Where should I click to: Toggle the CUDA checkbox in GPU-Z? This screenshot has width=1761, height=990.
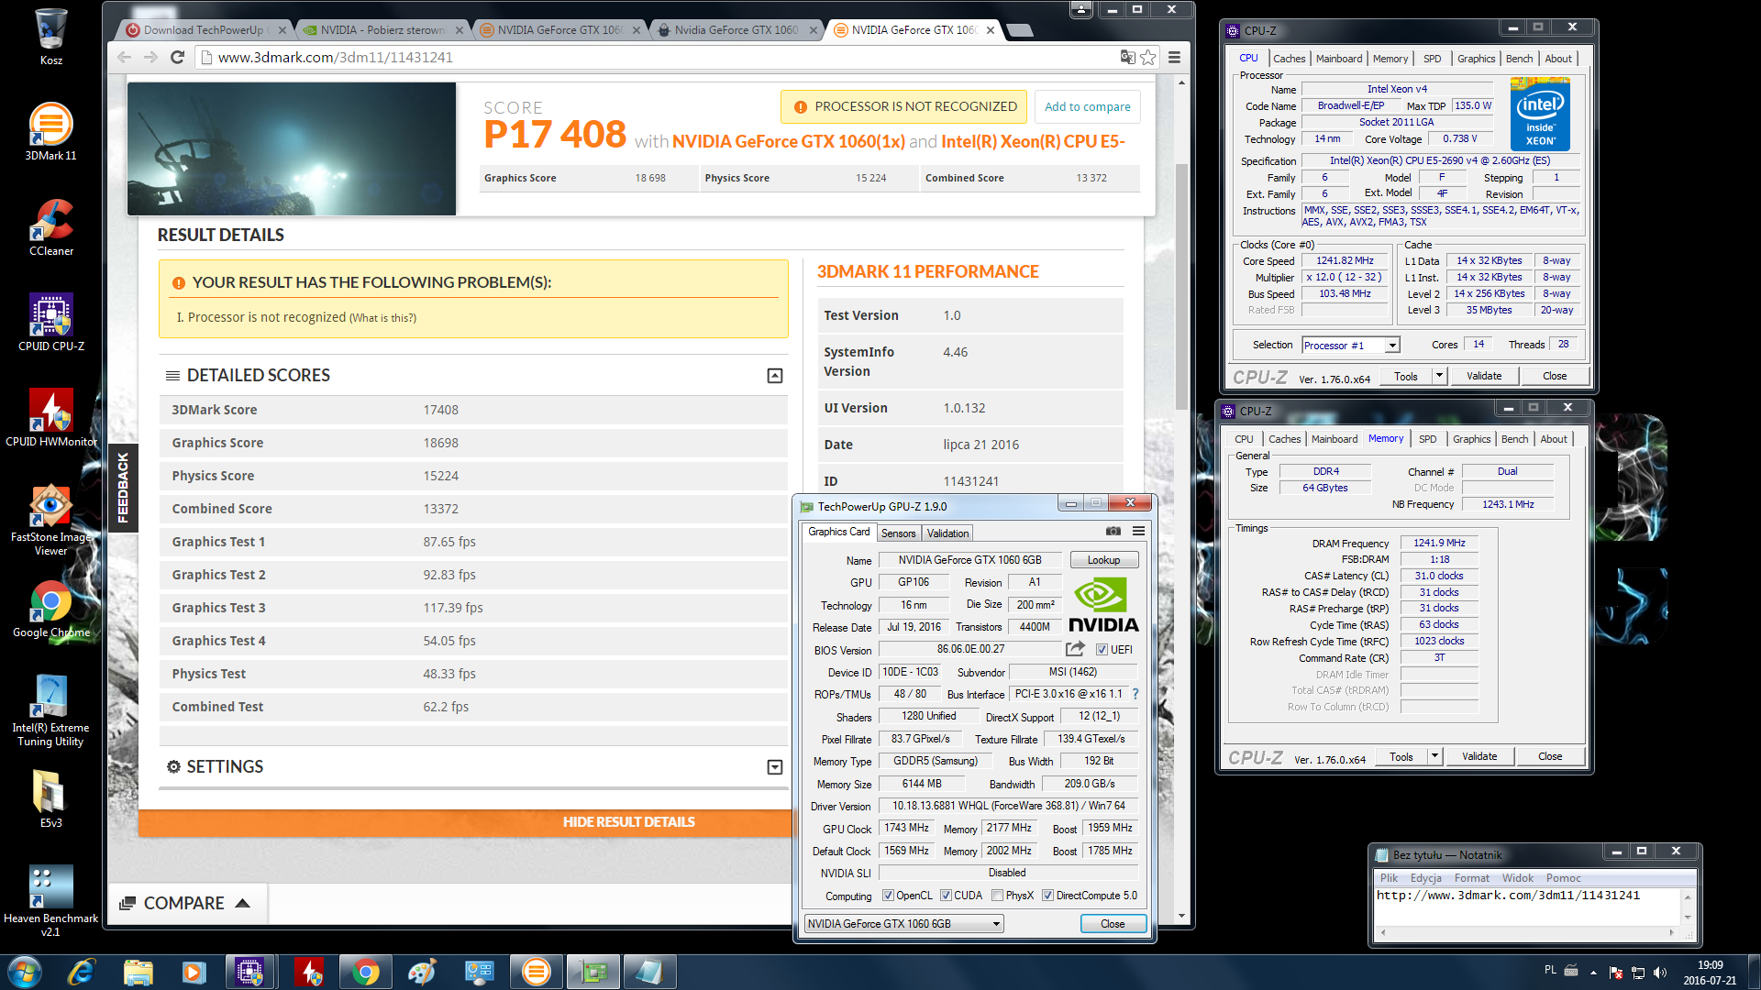pyautogui.click(x=946, y=896)
